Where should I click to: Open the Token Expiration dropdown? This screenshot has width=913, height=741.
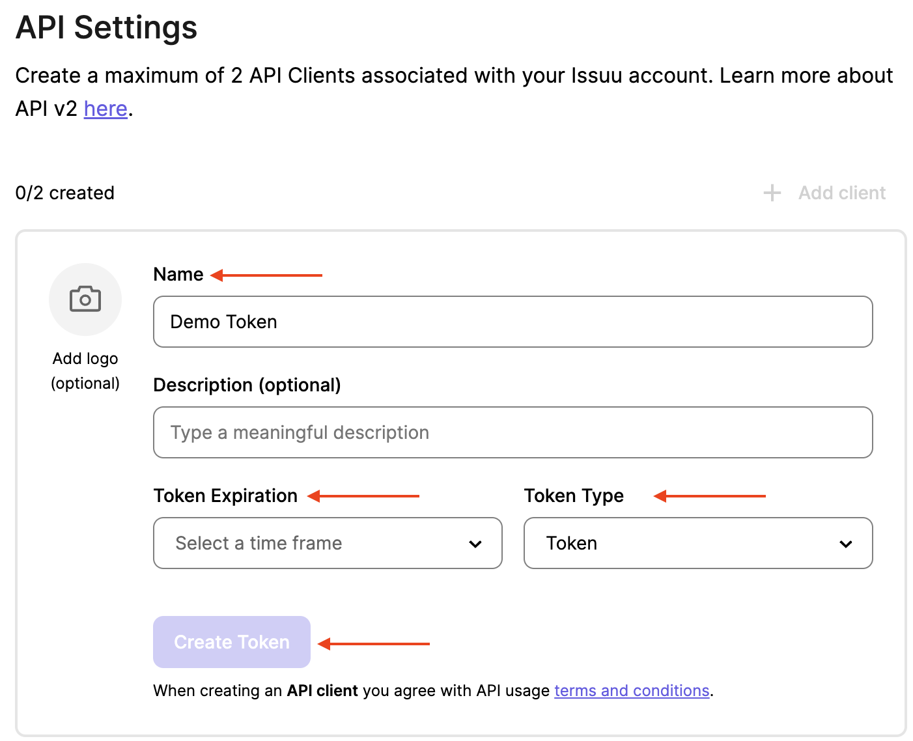[x=327, y=543]
